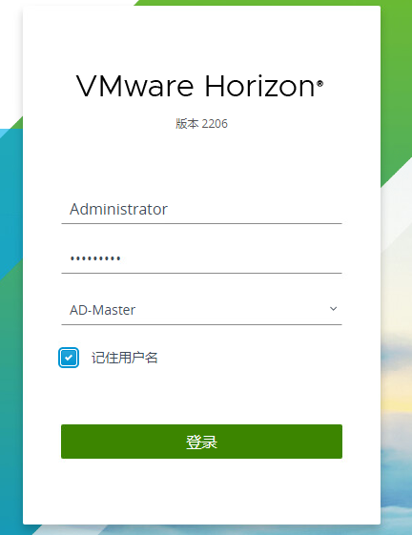
Task: Uncheck the 记住用户名 checkbox
Action: tap(69, 358)
